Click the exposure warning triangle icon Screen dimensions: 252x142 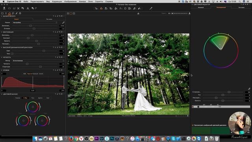[138, 13]
